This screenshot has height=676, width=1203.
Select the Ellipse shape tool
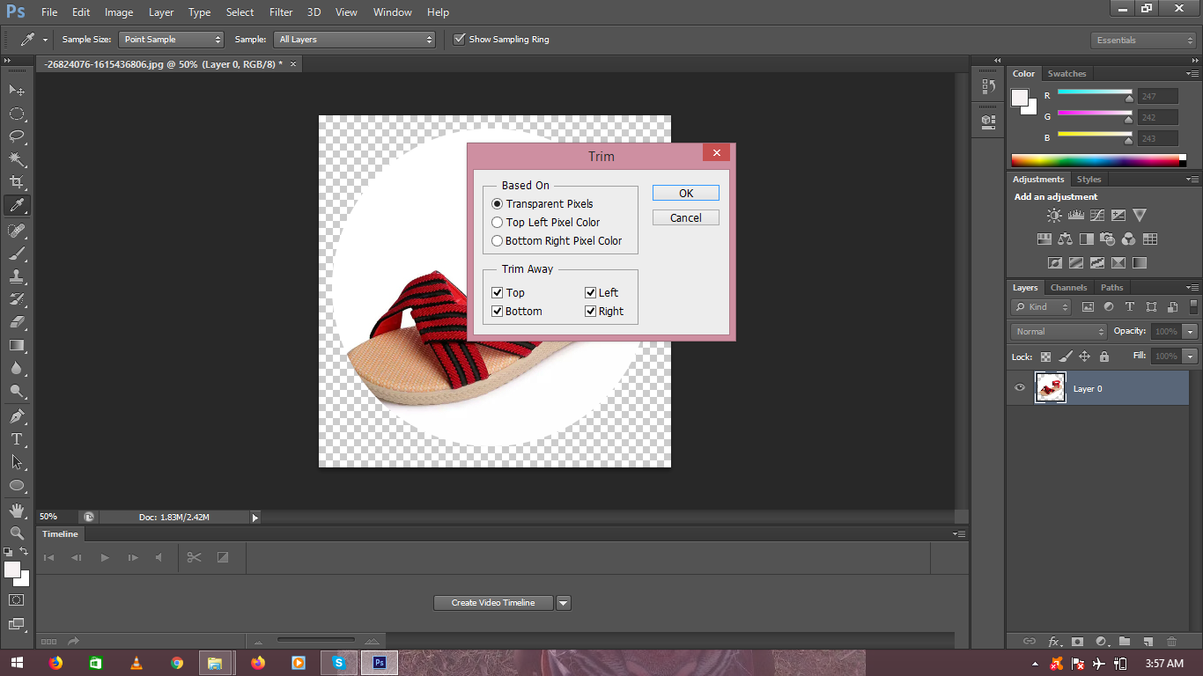(17, 485)
